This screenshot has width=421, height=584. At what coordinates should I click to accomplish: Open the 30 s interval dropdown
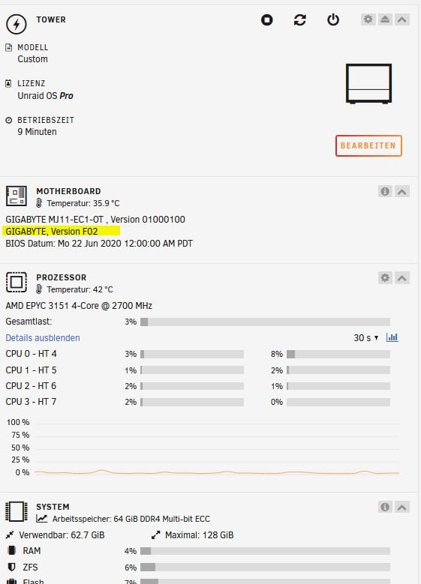[x=365, y=338]
